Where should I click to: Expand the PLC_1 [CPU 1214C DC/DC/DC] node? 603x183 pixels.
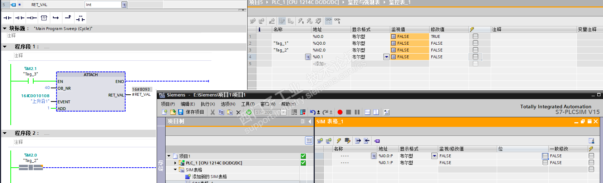pos(175,163)
